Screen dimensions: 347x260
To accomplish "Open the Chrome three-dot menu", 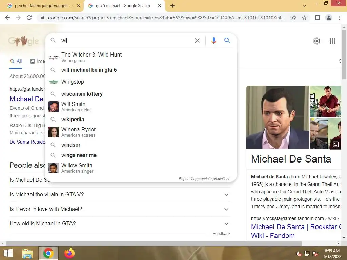I will [340, 18].
